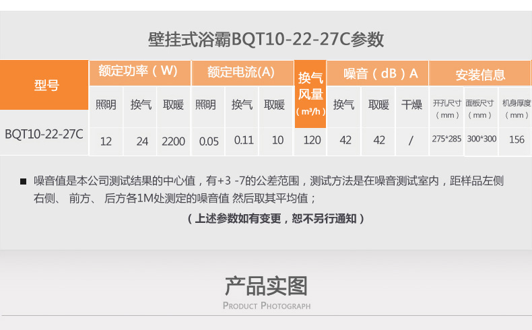This screenshot has width=532, height=330.
Task: Click the Product Photograph subtitle text
Action: (x=267, y=306)
